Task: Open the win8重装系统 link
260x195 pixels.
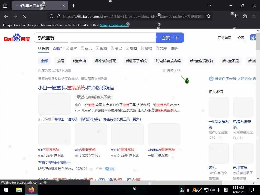Action: tap(85, 150)
